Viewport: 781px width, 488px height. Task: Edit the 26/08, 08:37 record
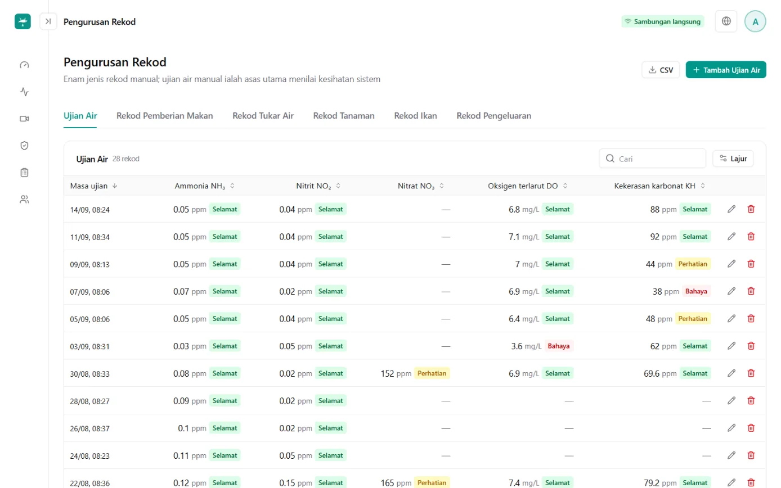tap(731, 428)
